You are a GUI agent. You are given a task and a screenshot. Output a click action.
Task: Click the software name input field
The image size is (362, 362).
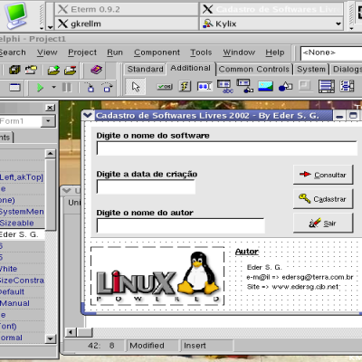click(x=227, y=148)
